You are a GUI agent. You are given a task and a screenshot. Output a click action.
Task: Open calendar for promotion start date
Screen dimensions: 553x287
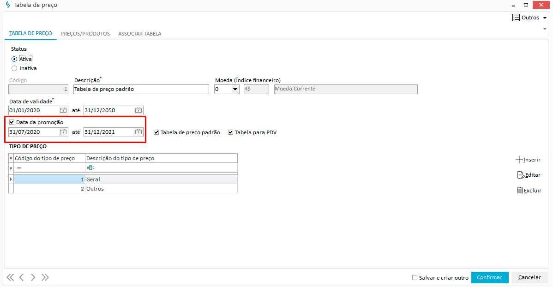coord(63,132)
